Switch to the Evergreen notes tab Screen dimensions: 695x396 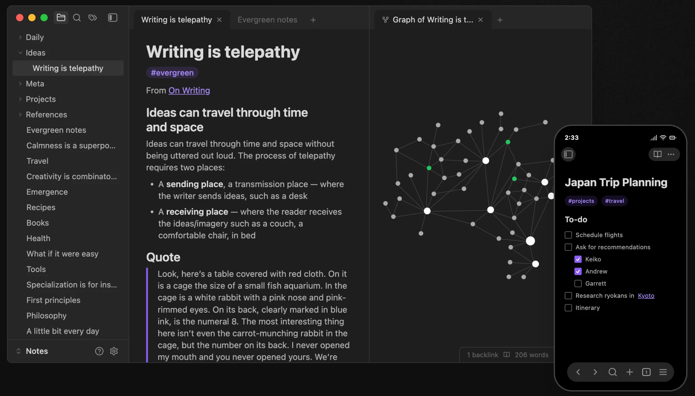(267, 20)
